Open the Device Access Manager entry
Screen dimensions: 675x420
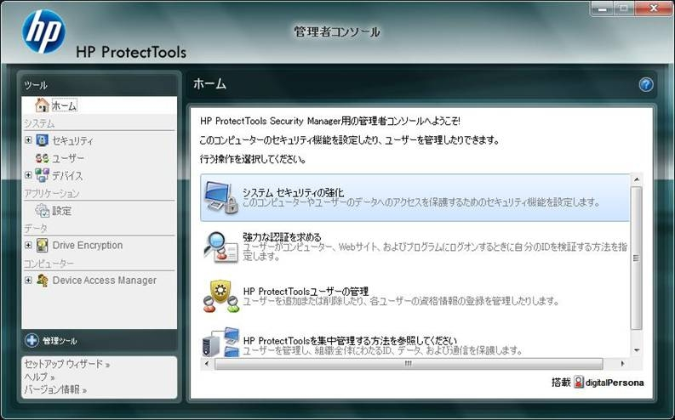pyautogui.click(x=104, y=281)
